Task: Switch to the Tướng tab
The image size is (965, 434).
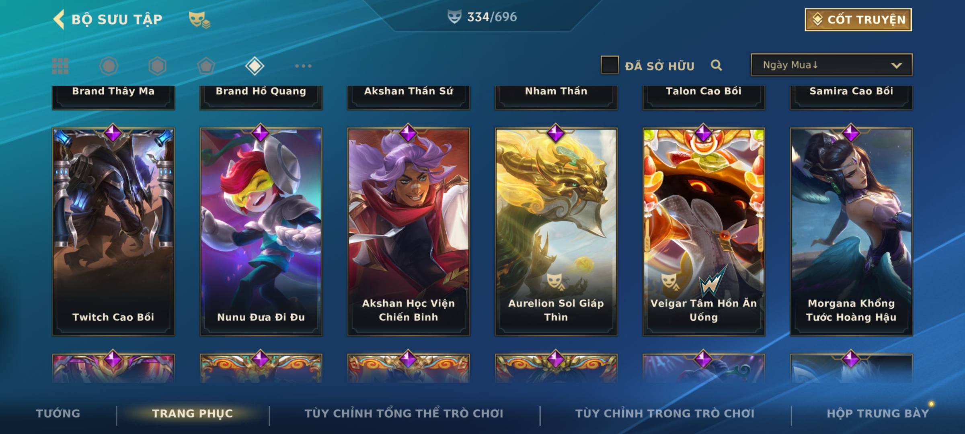Action: tap(58, 413)
